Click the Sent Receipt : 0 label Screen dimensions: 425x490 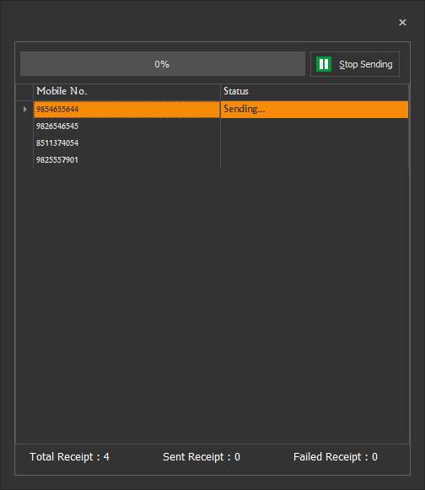(202, 457)
